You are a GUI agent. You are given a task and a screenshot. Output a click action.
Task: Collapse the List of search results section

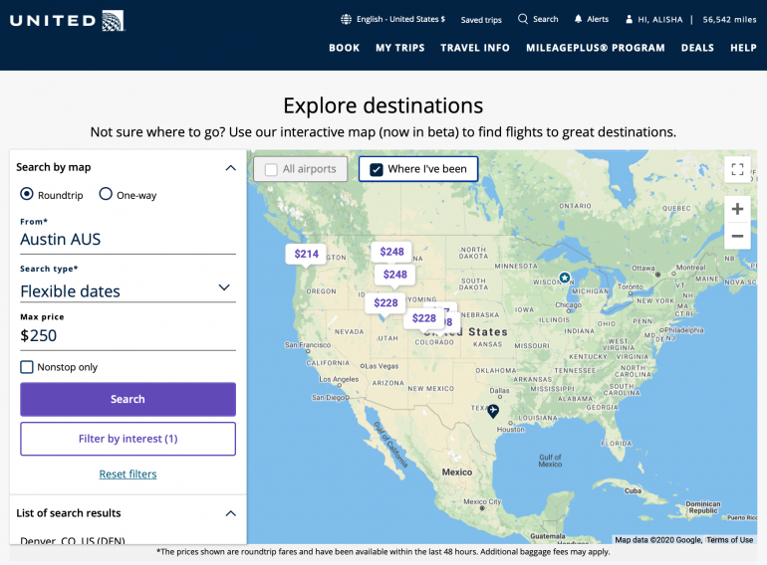coord(230,513)
